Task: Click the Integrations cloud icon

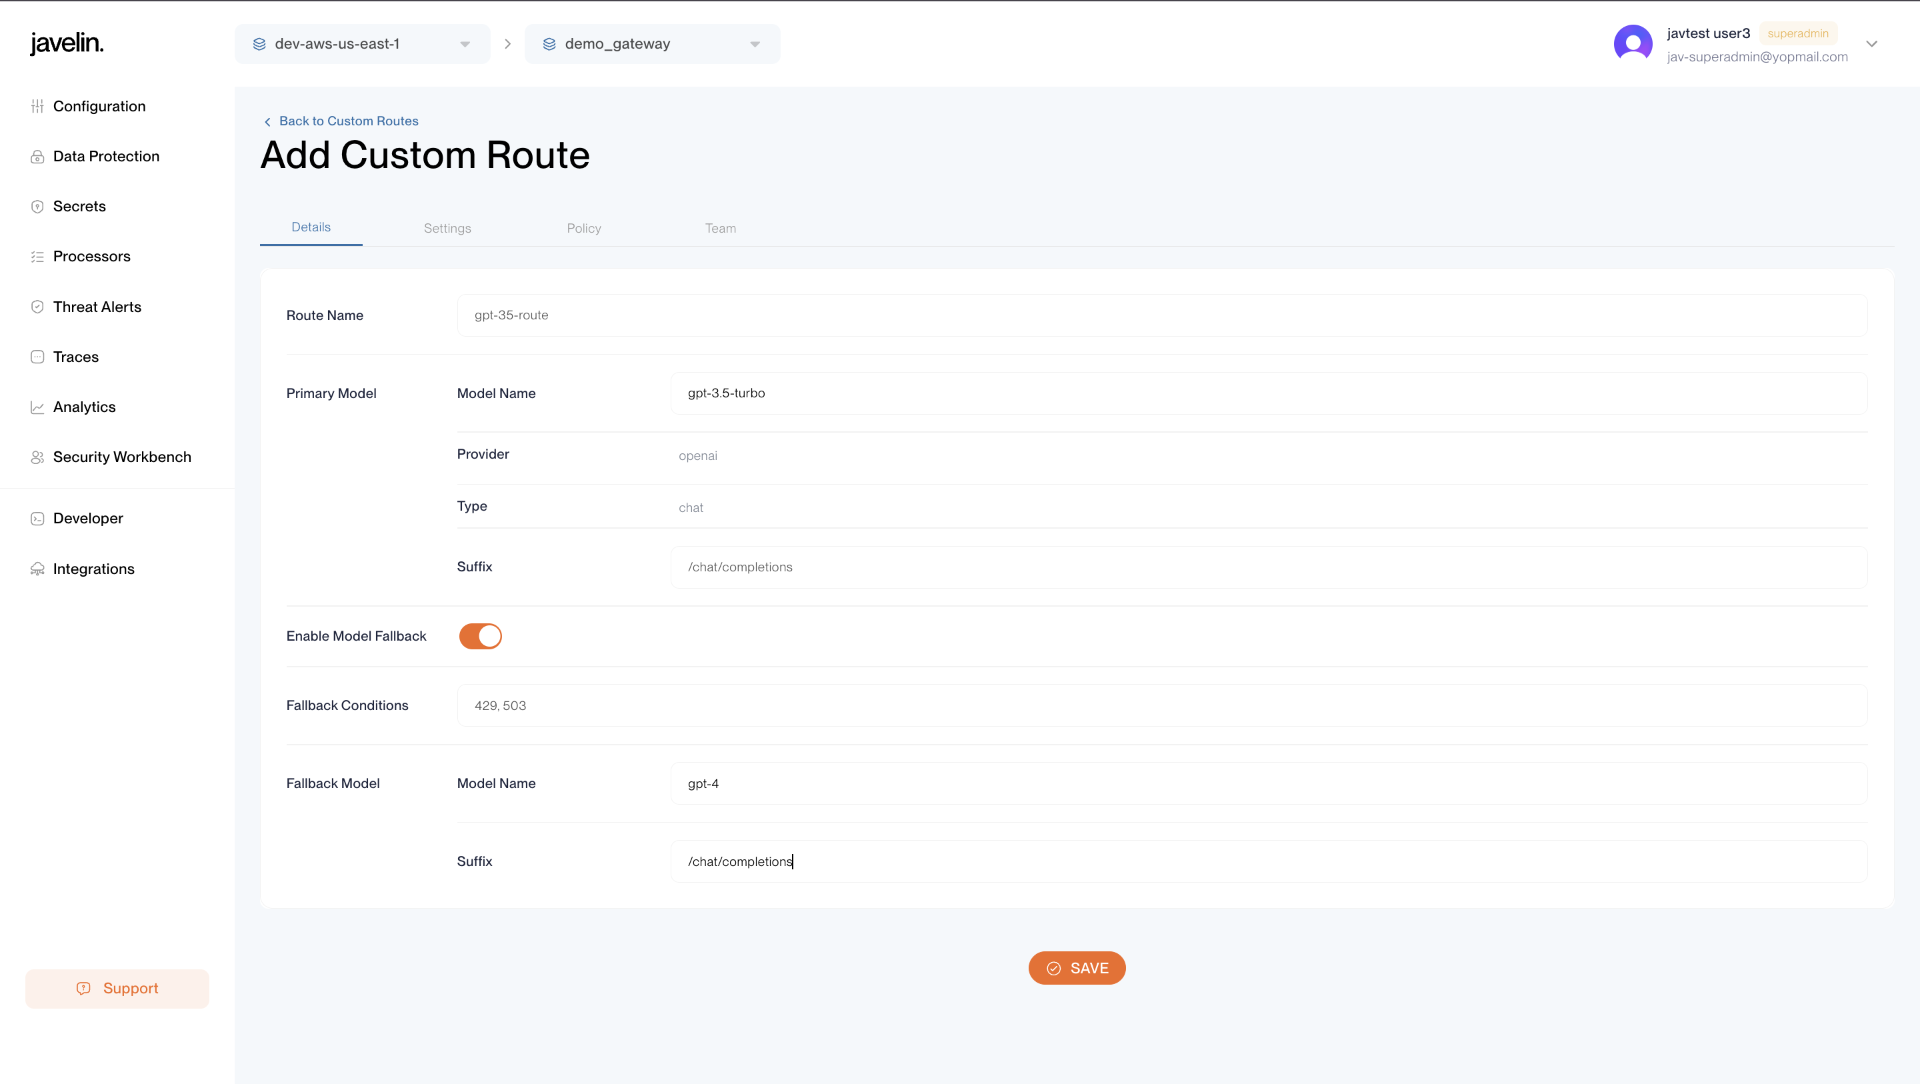Action: point(37,569)
